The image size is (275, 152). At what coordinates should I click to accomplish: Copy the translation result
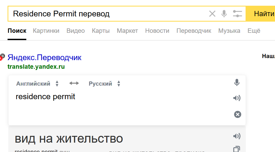[237, 149]
